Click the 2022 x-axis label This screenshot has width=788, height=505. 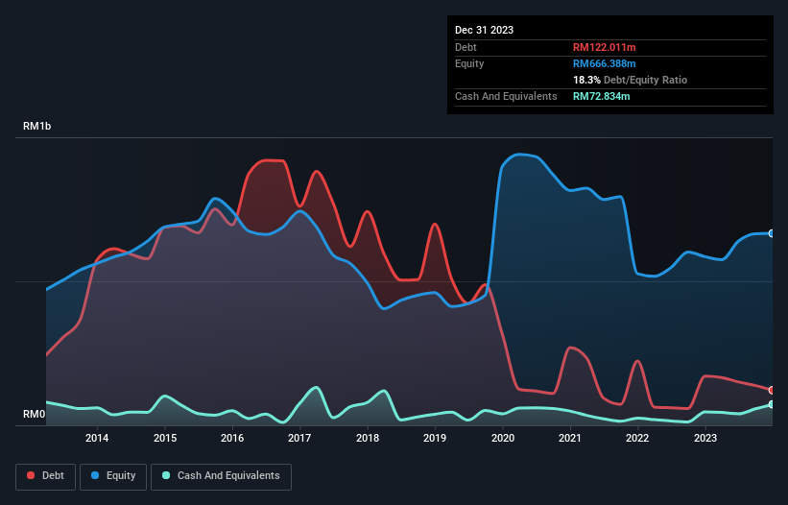click(x=637, y=438)
